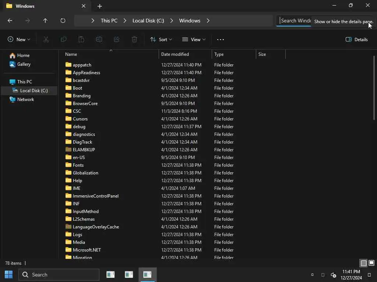The width and height of the screenshot is (377, 282).
Task: Close the Windows tab
Action: tap(84, 6)
